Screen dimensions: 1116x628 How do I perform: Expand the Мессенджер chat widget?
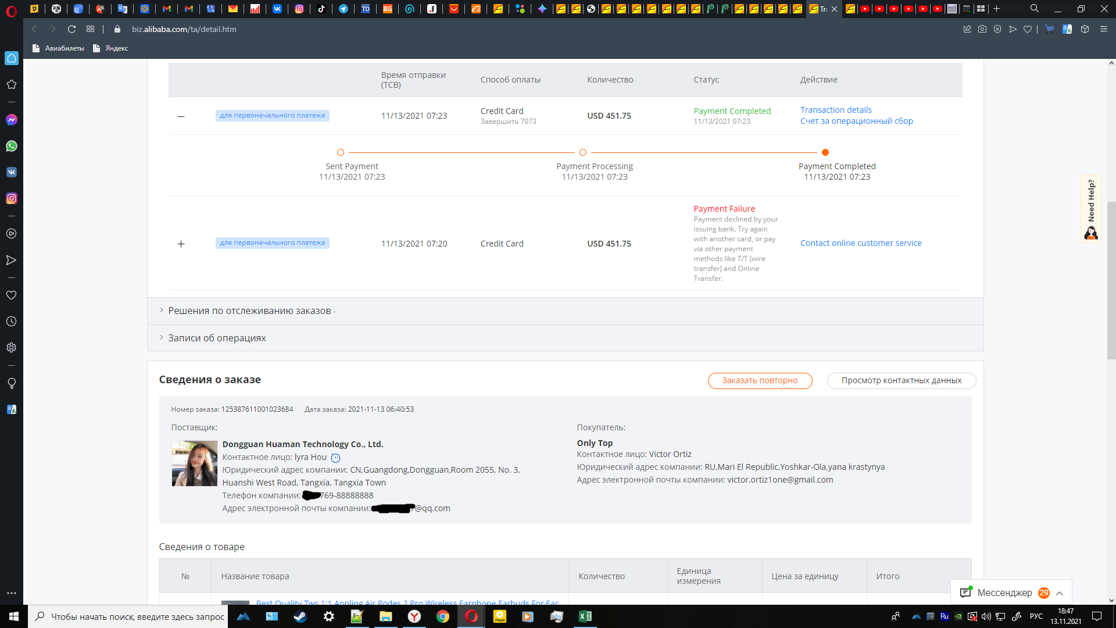click(x=1060, y=593)
